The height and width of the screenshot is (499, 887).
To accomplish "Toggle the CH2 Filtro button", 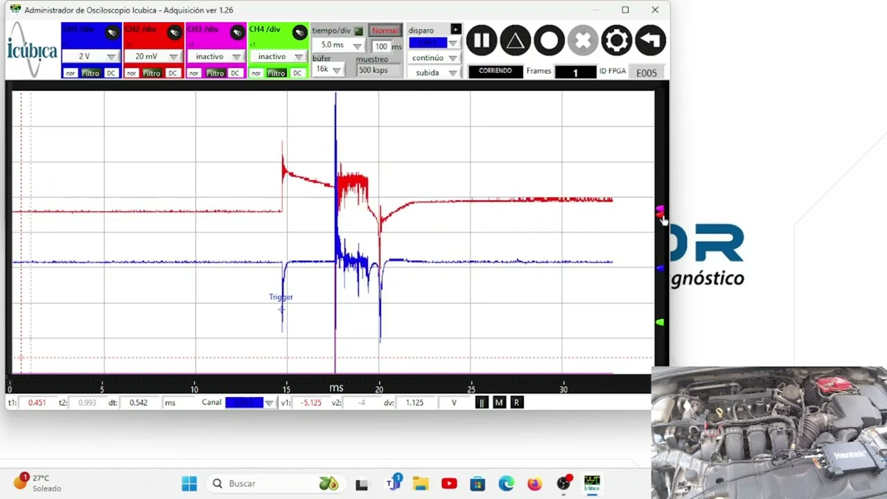I will point(152,73).
